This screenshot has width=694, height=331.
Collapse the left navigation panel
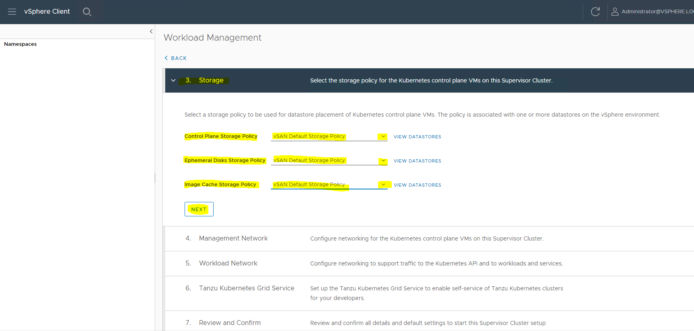[151, 31]
